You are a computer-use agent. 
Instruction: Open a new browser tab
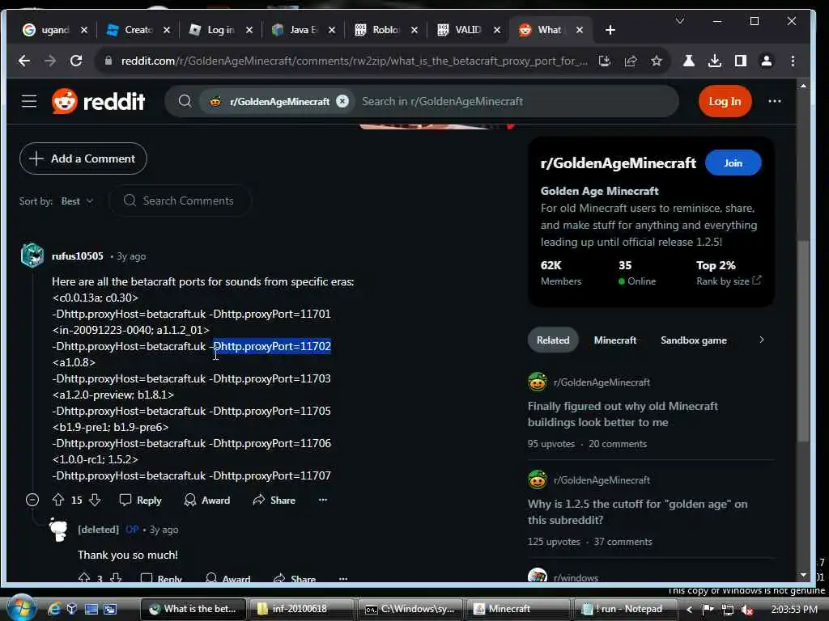pos(610,30)
